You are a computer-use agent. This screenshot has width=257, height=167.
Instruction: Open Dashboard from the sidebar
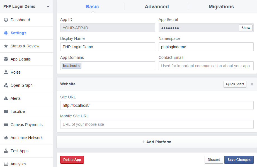pyautogui.click(x=26, y=20)
